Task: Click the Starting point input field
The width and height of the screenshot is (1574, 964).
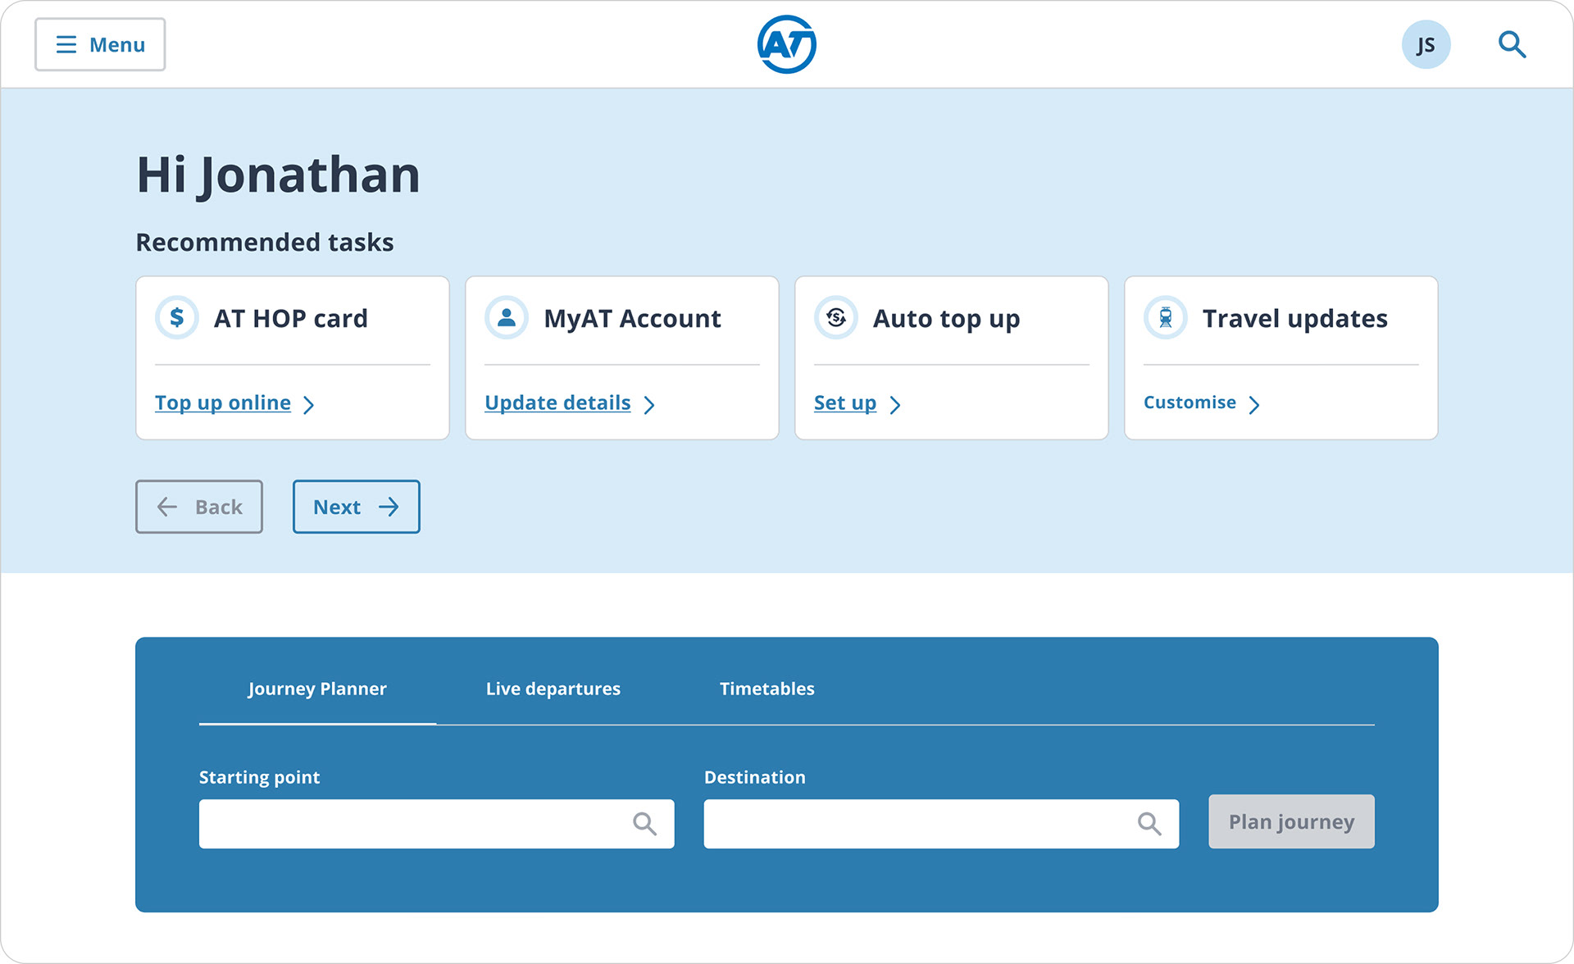Action: 410,824
